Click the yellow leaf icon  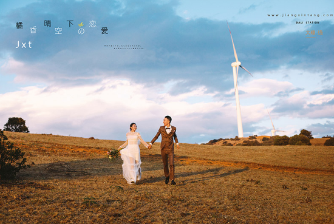click(81, 24)
